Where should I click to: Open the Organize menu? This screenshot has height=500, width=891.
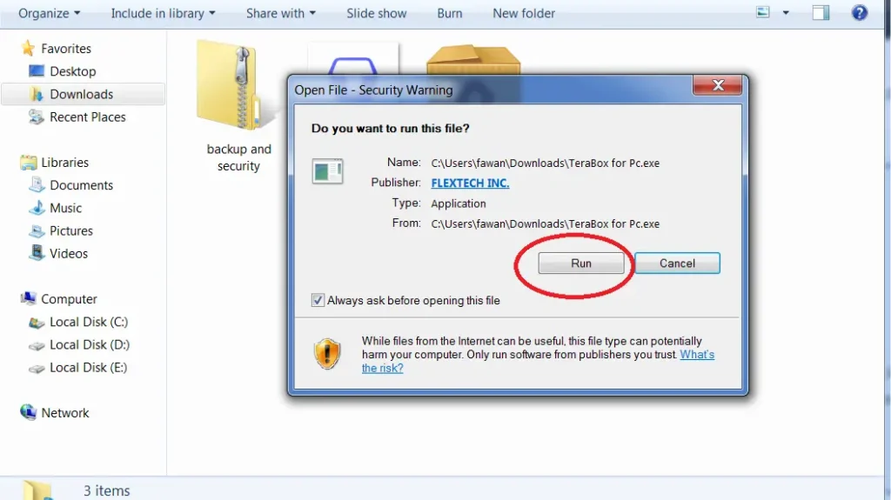pyautogui.click(x=49, y=13)
